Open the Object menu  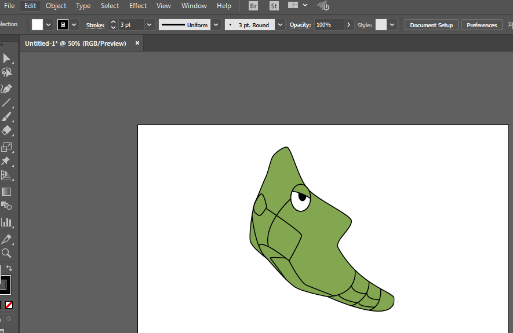(x=56, y=6)
